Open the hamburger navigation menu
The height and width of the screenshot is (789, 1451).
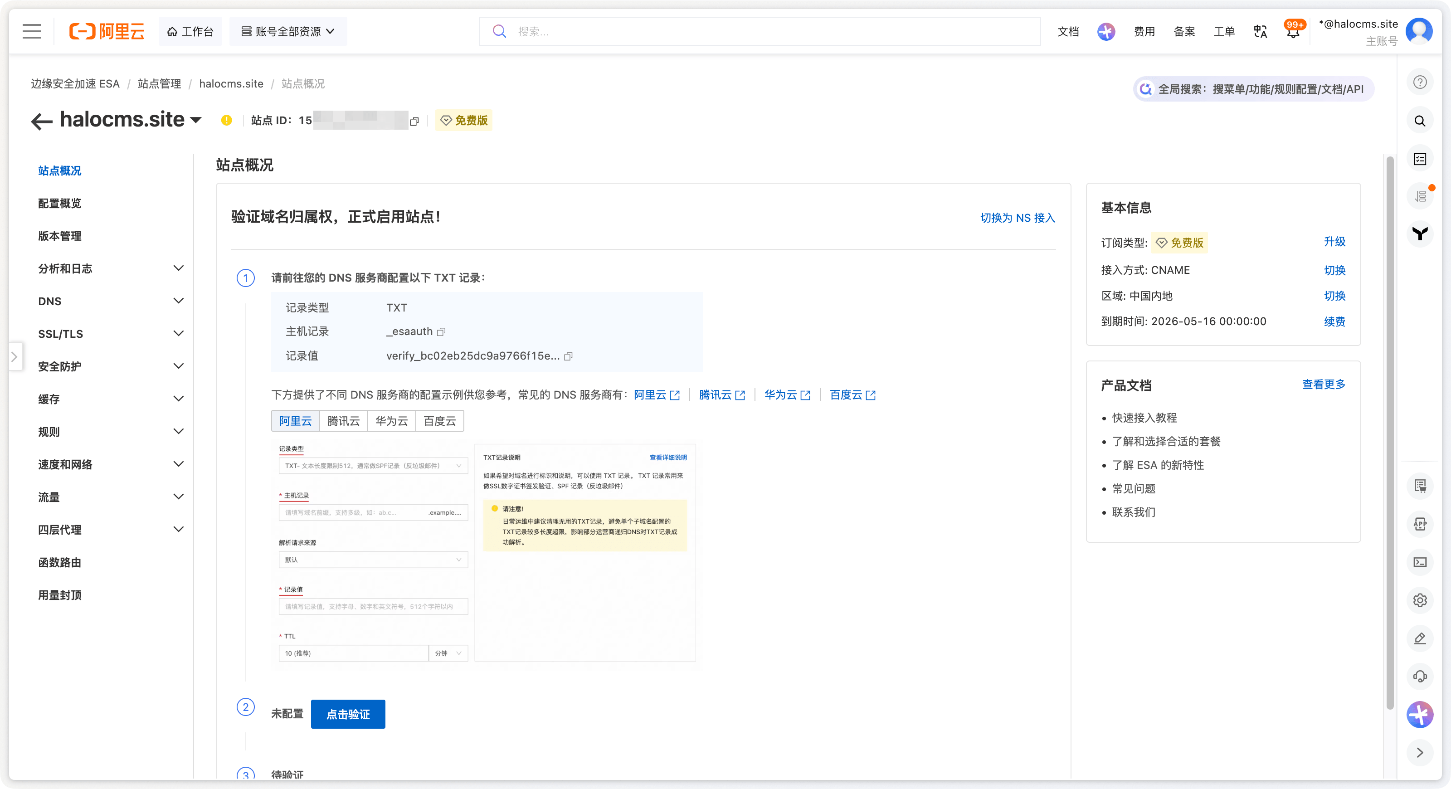[x=32, y=31]
